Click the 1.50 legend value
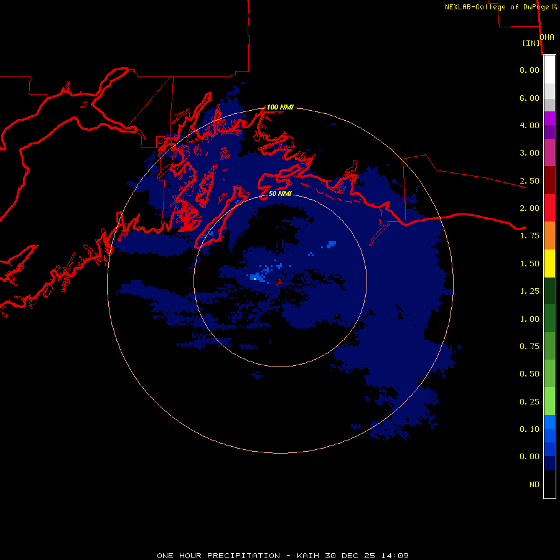Screen dimensions: 560x560 tap(530, 264)
